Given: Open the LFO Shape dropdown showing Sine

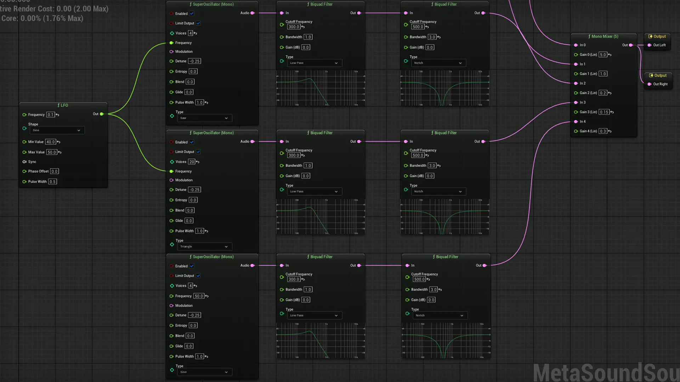Looking at the screenshot, I should [x=57, y=130].
